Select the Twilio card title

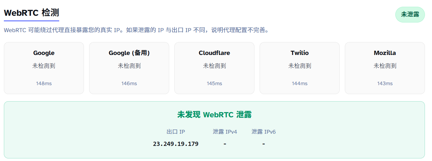[299, 53]
